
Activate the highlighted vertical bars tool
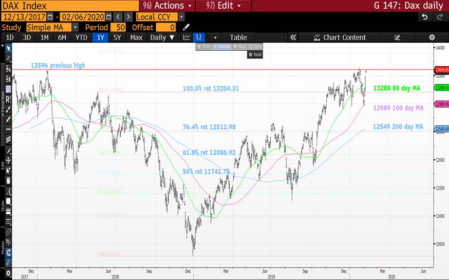[8, 89]
